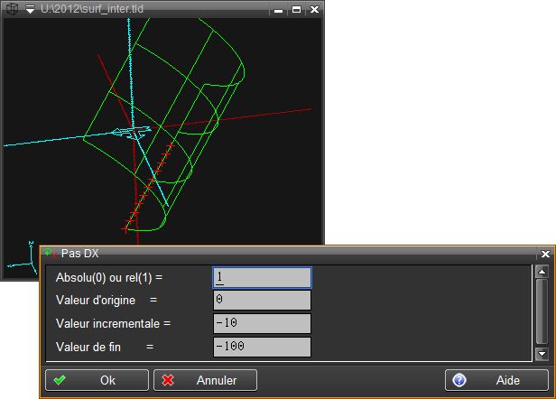Click the 3D cube icon in viewport title bar
The width and height of the screenshot is (556, 399).
pos(11,8)
